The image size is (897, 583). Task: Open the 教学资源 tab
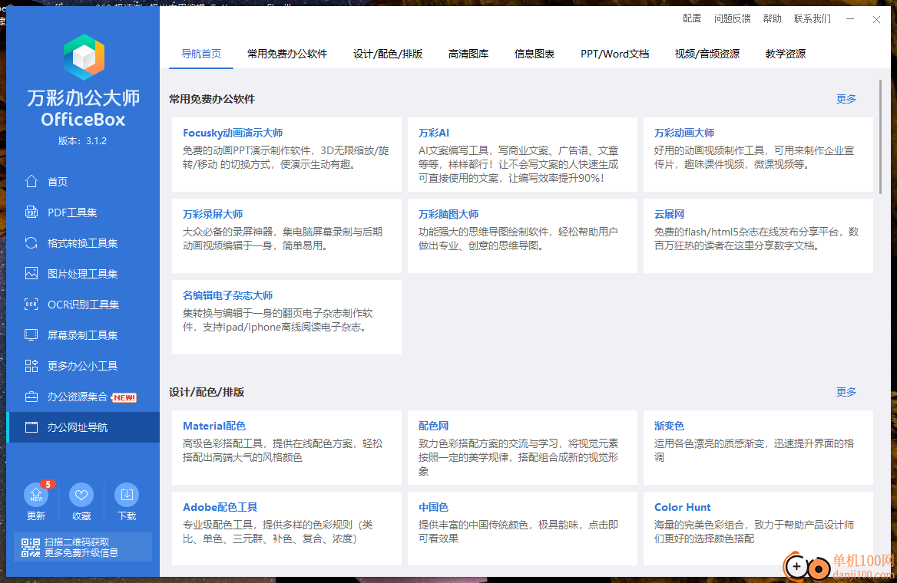point(786,54)
